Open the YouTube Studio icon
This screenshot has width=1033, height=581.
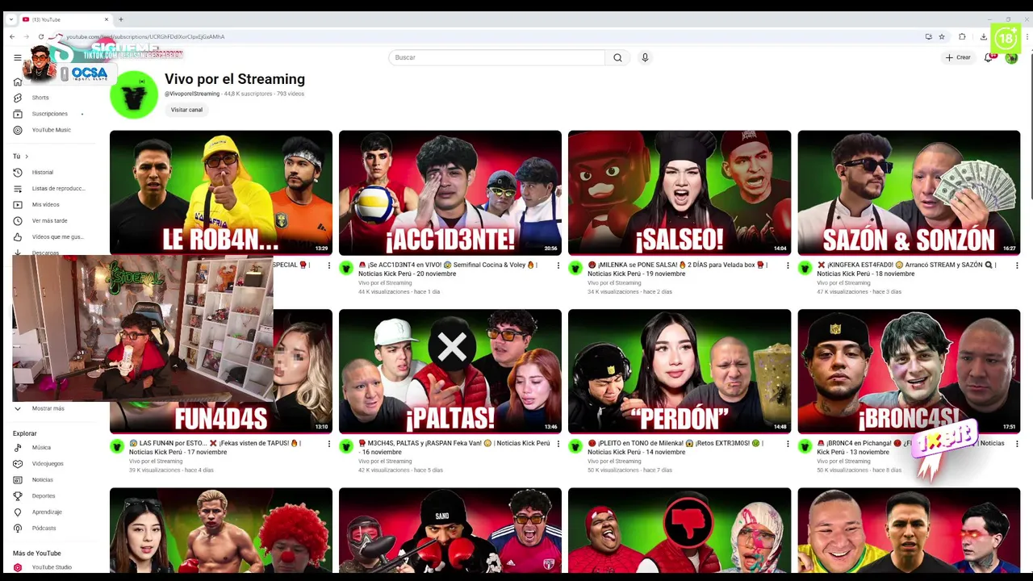[x=17, y=567]
